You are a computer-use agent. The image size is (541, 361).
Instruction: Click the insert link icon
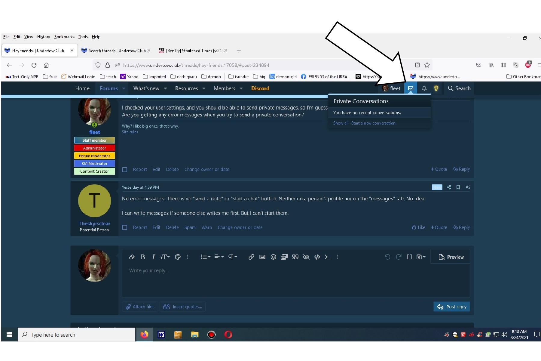[251, 257]
